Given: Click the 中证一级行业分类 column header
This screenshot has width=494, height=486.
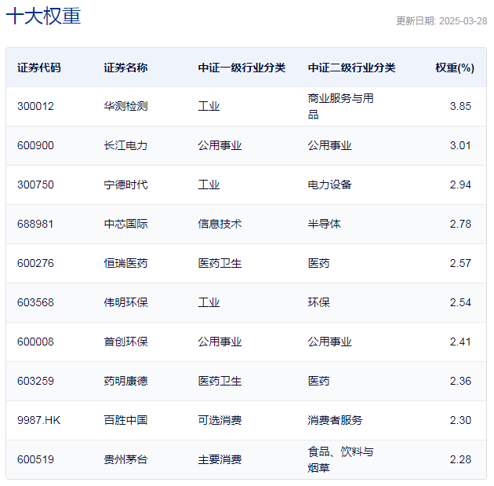Looking at the screenshot, I should pos(242,68).
